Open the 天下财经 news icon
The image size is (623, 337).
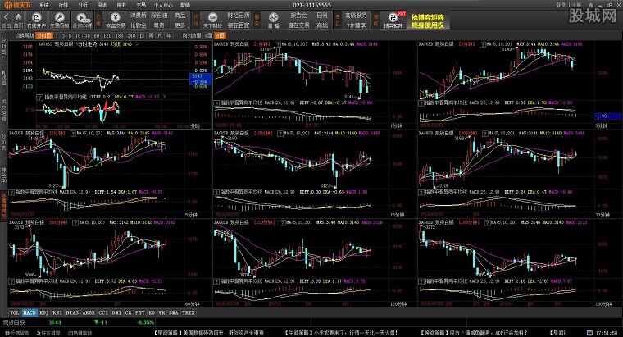(212, 17)
